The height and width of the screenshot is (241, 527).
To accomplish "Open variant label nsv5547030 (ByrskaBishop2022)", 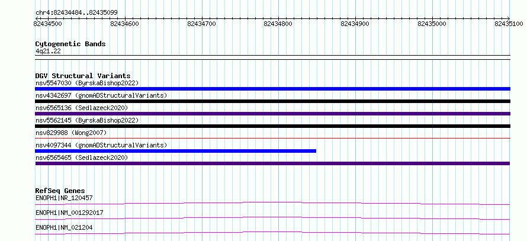I will tap(87, 83).
